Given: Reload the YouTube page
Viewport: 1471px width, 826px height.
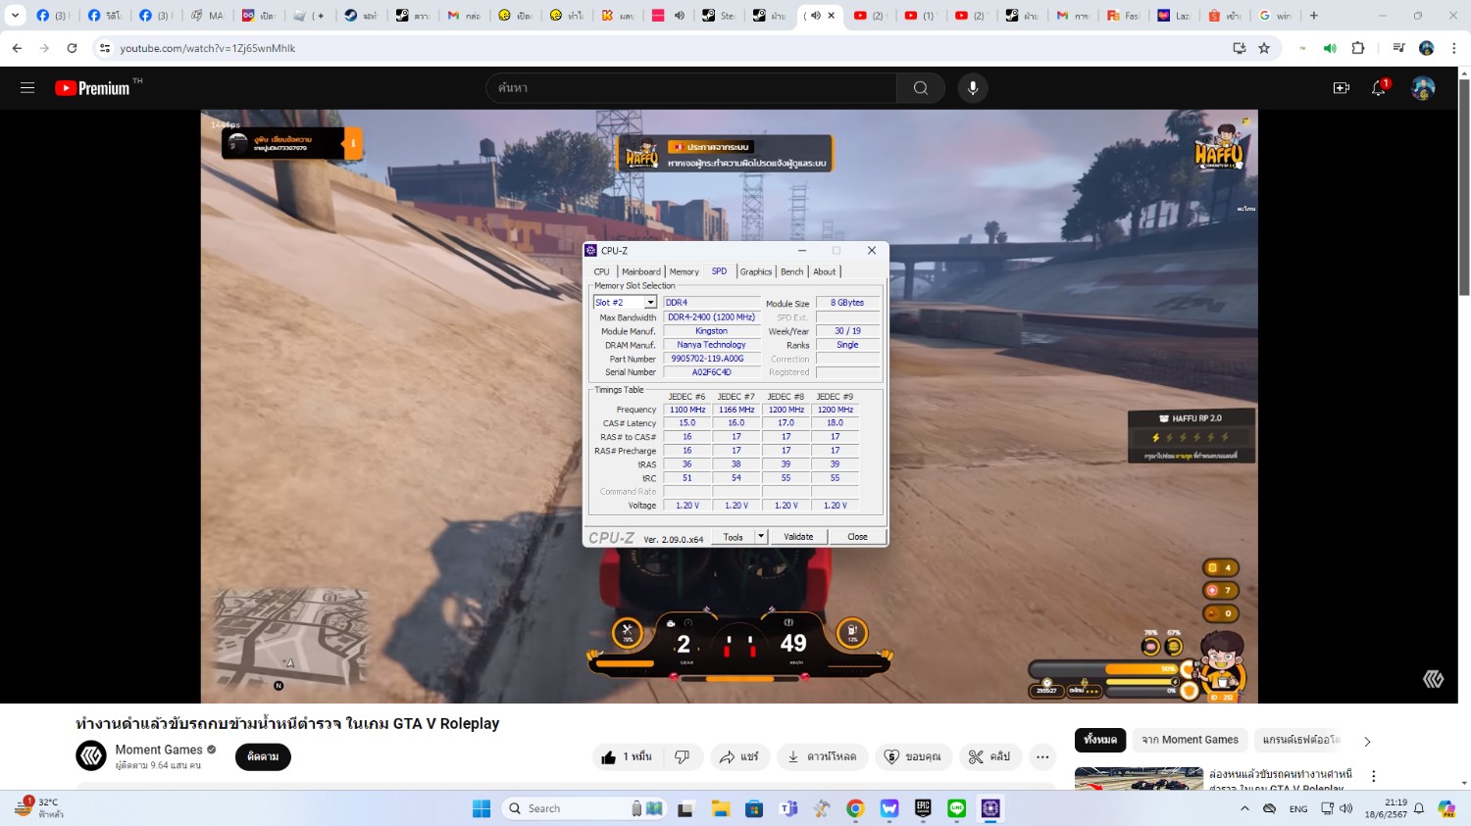Looking at the screenshot, I should click(72, 48).
